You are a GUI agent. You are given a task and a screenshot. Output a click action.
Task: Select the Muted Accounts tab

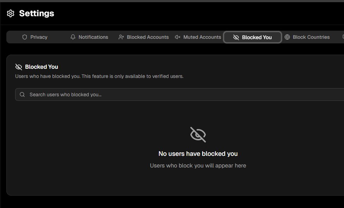click(x=198, y=37)
